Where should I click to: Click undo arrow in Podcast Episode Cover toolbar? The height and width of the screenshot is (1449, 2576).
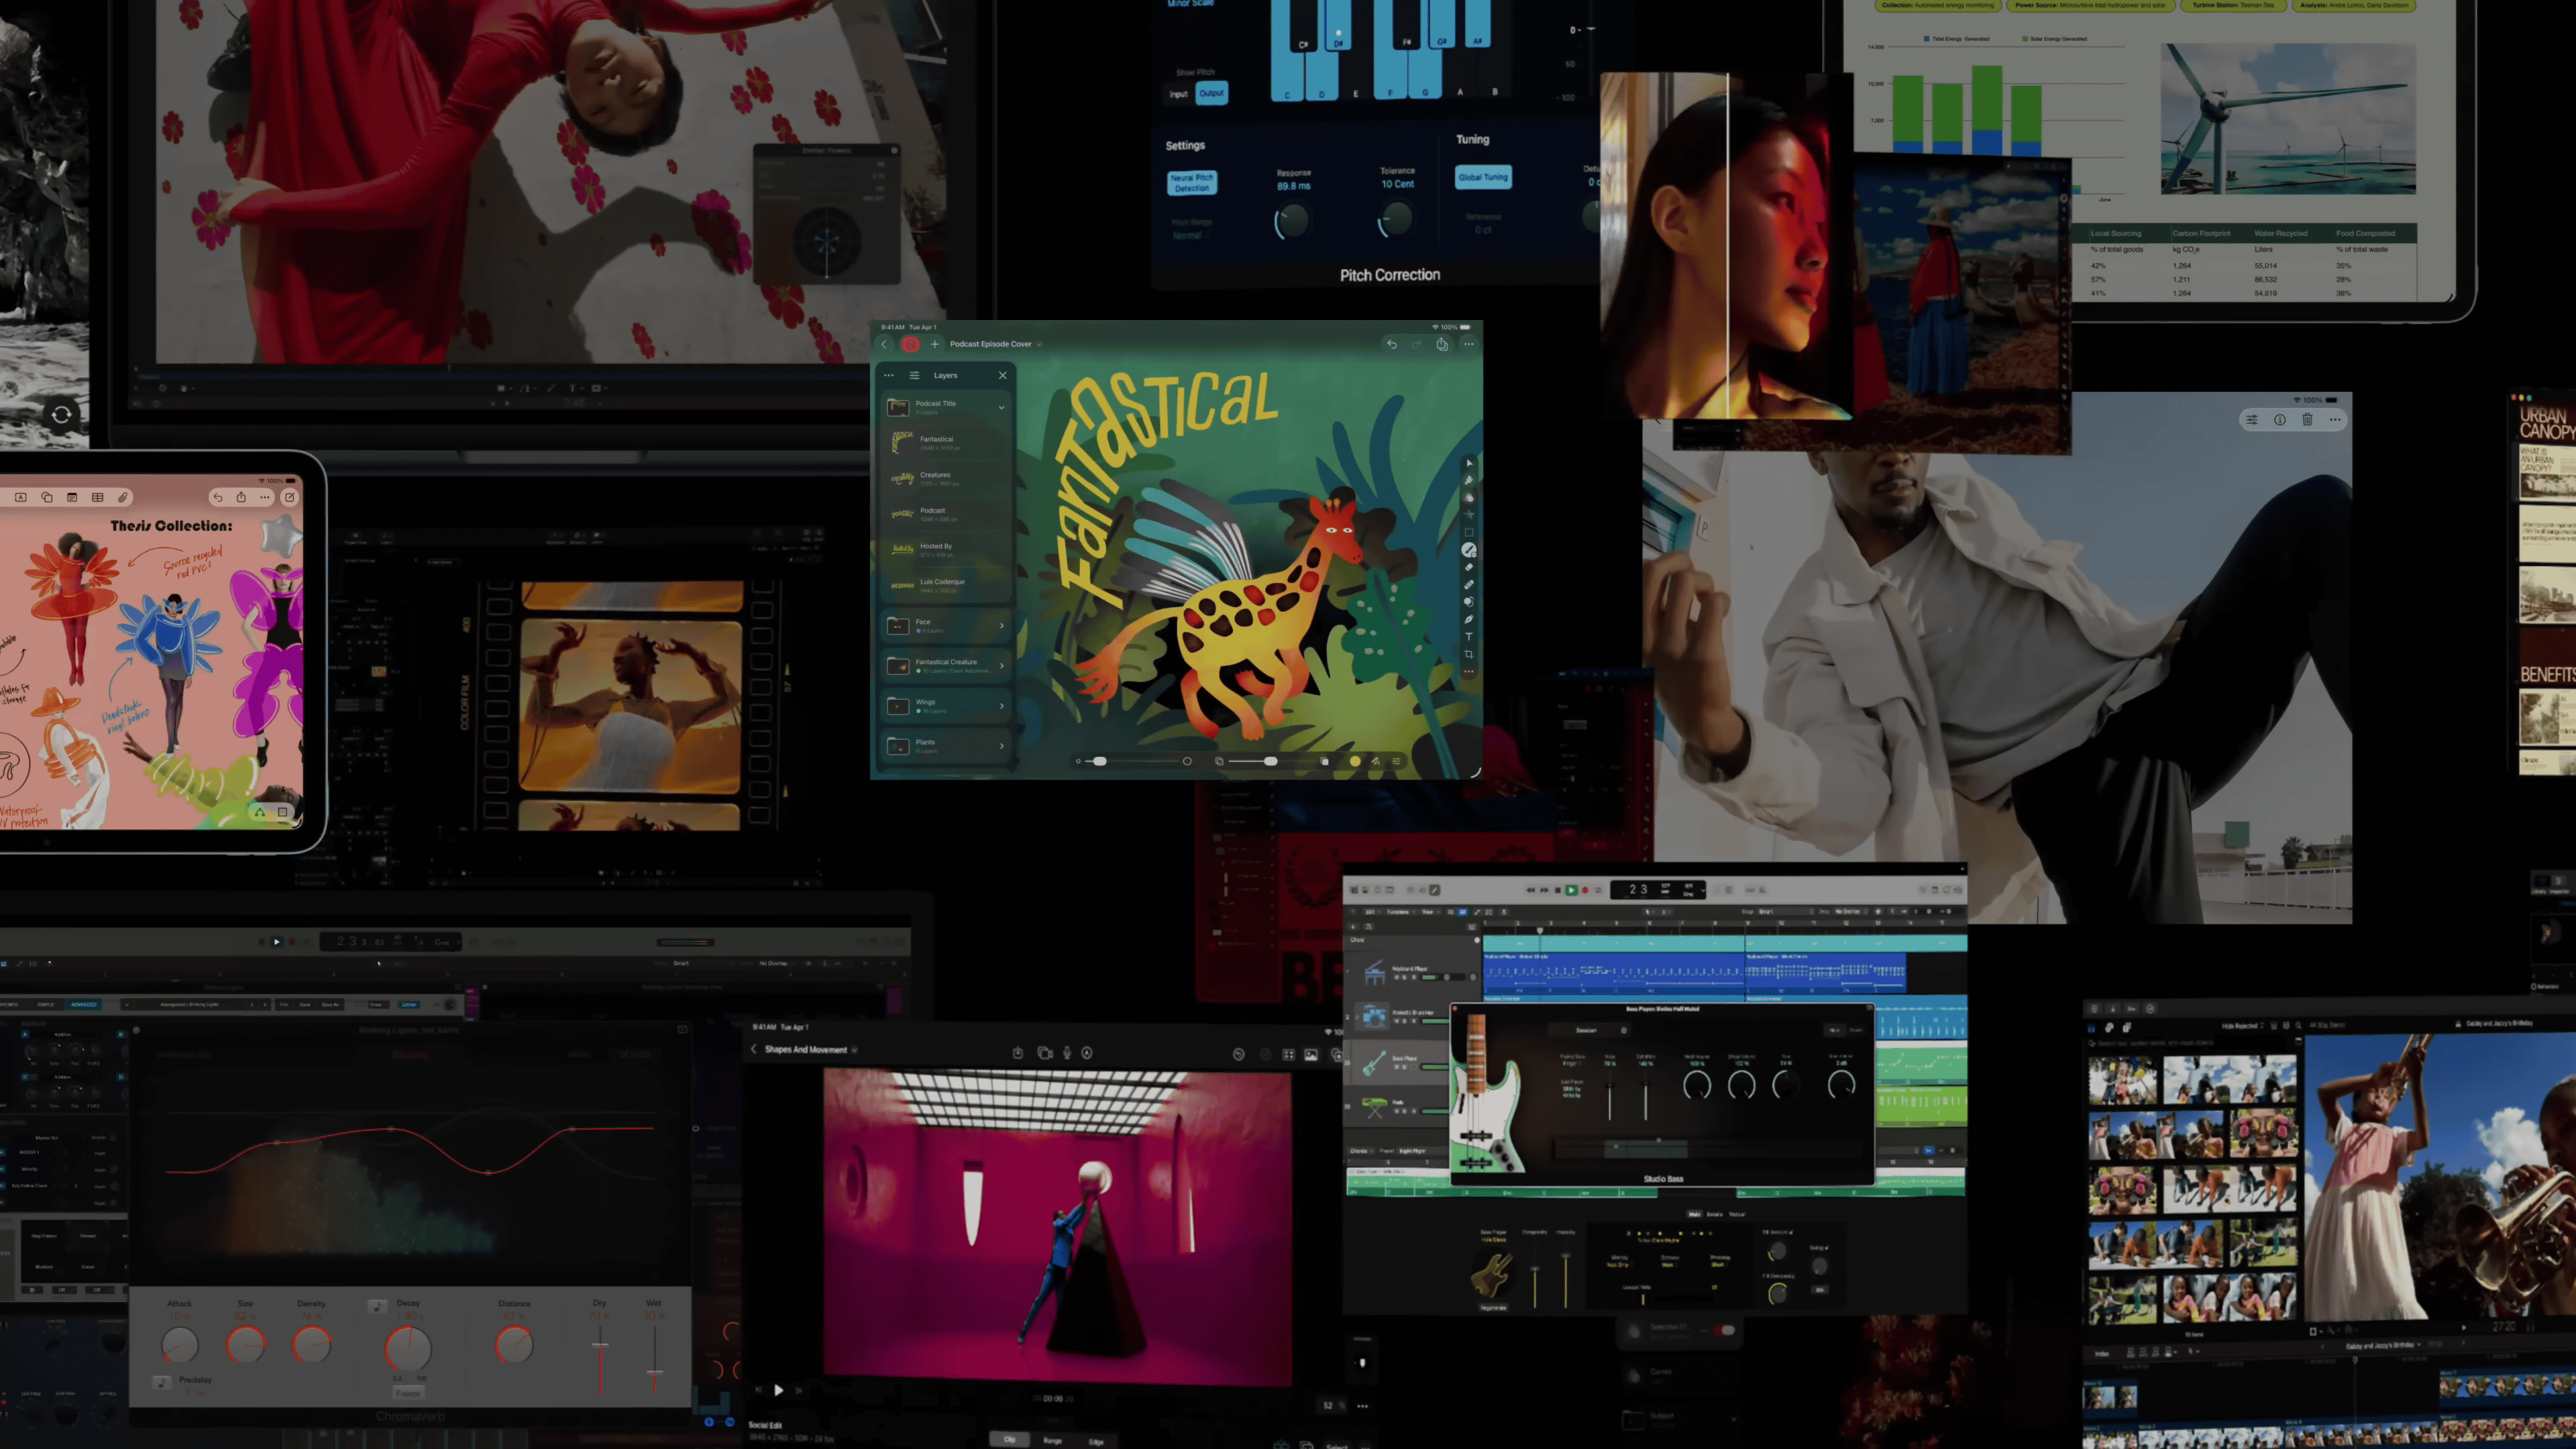click(x=1391, y=344)
